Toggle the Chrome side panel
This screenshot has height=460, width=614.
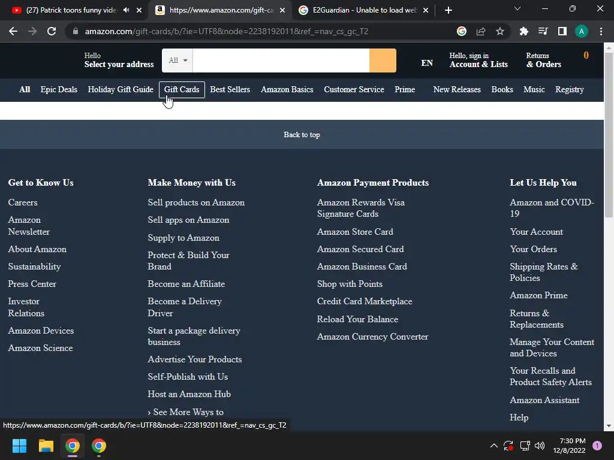point(562,31)
